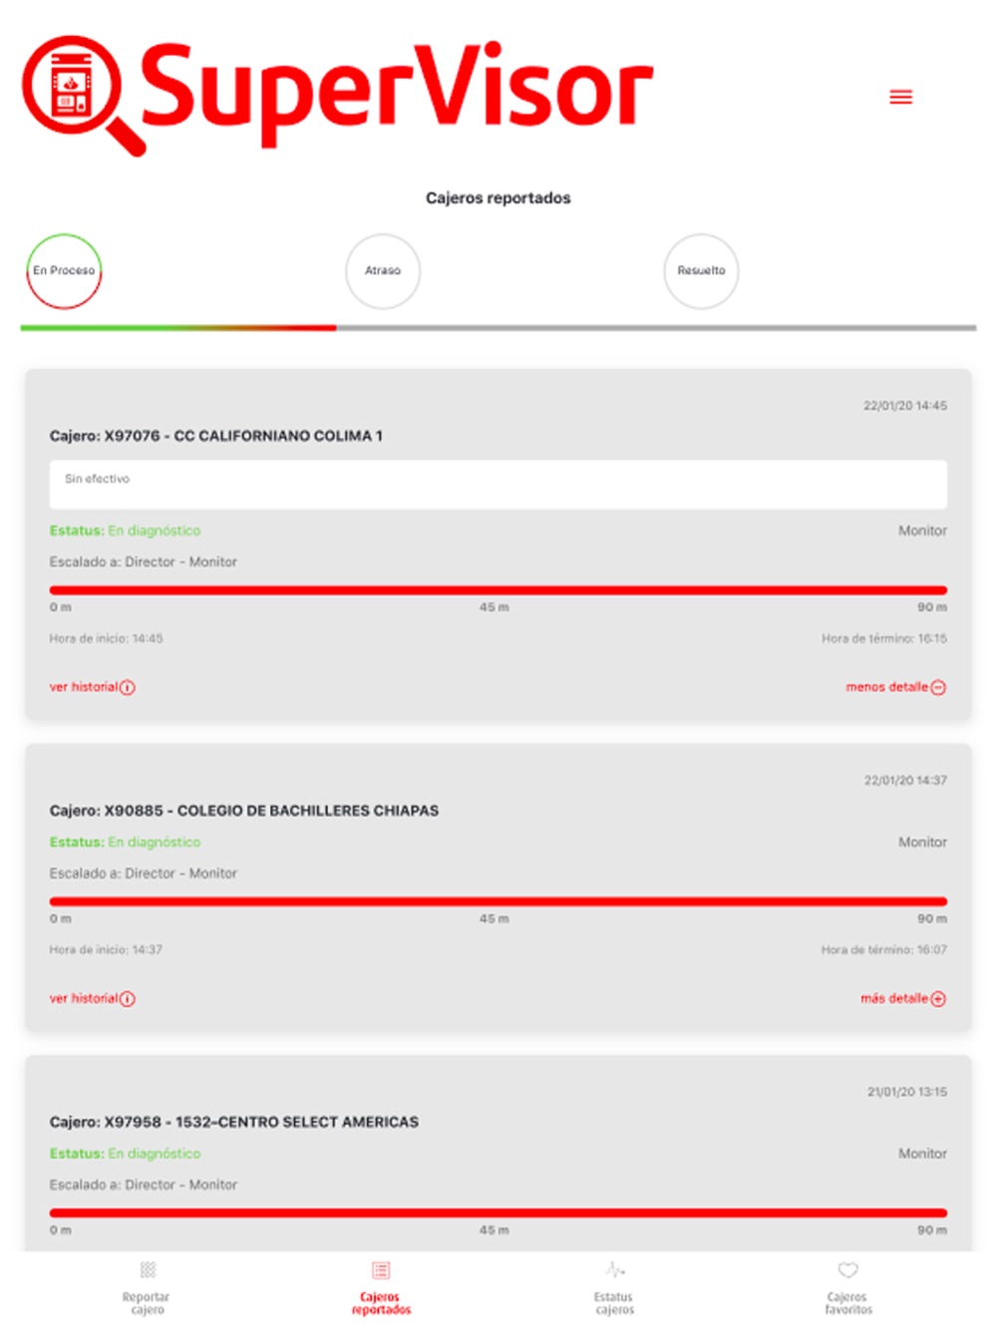
Task: Collapse details with menos detalle on X97076
Action: point(895,687)
